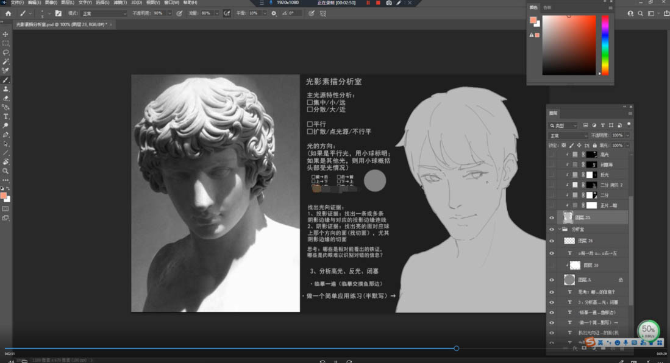The image size is (670, 363).
Task: Open the 文件(F) menu
Action: 17,2
